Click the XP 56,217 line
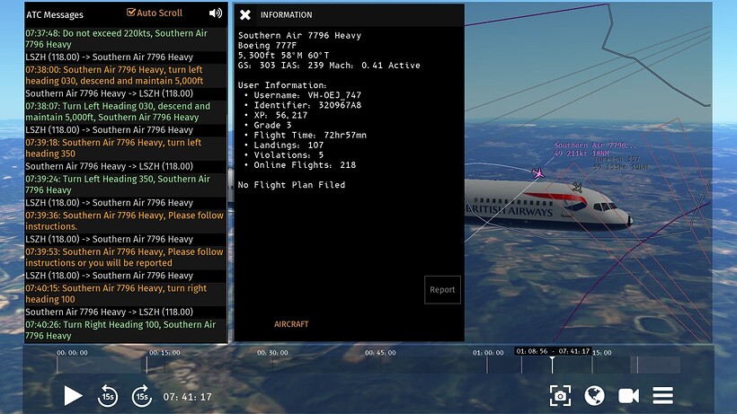The height and width of the screenshot is (414, 737). [x=280, y=115]
